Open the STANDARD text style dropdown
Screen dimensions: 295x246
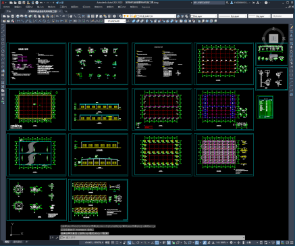(115, 21)
